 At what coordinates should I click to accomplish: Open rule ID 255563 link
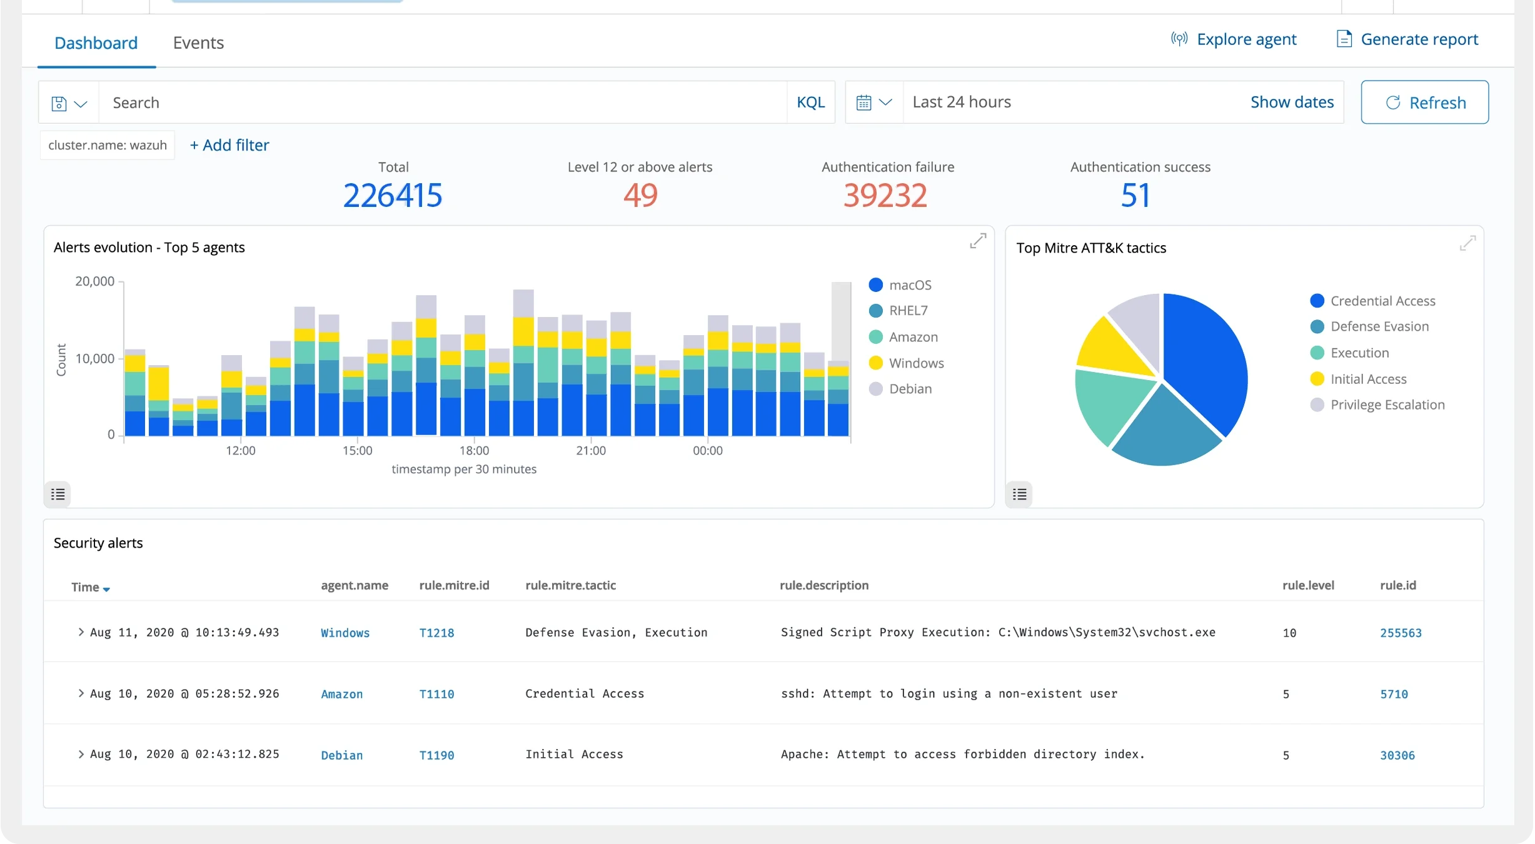tap(1401, 633)
